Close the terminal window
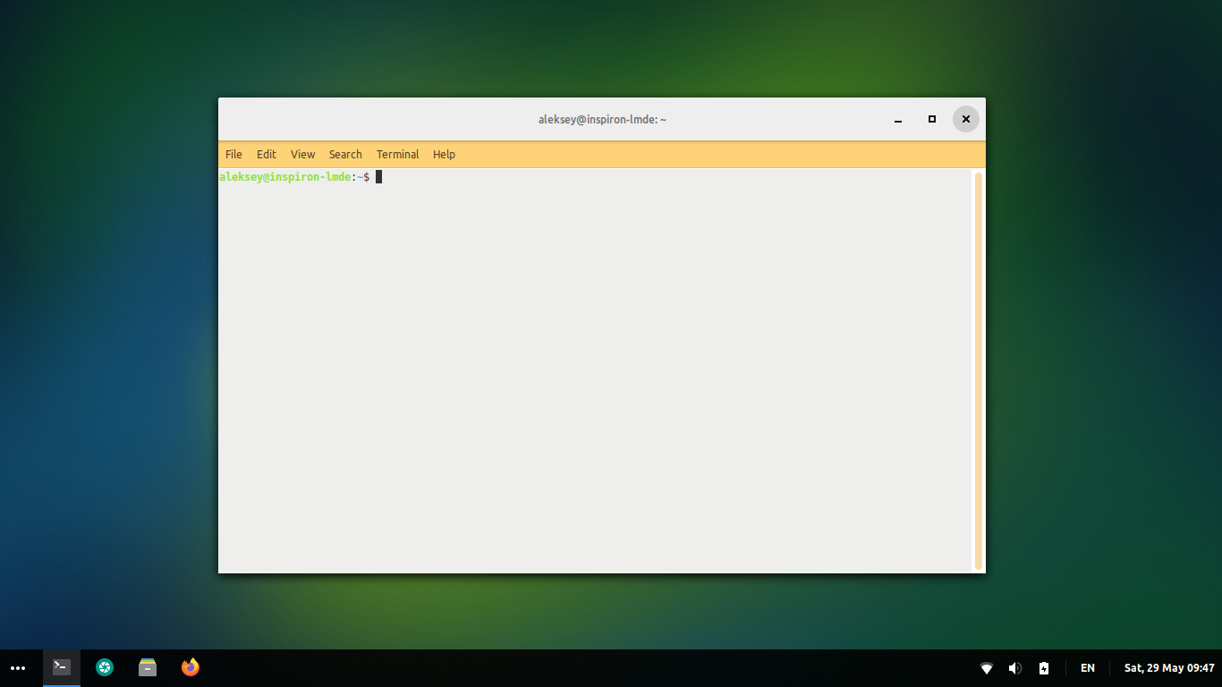 966,119
